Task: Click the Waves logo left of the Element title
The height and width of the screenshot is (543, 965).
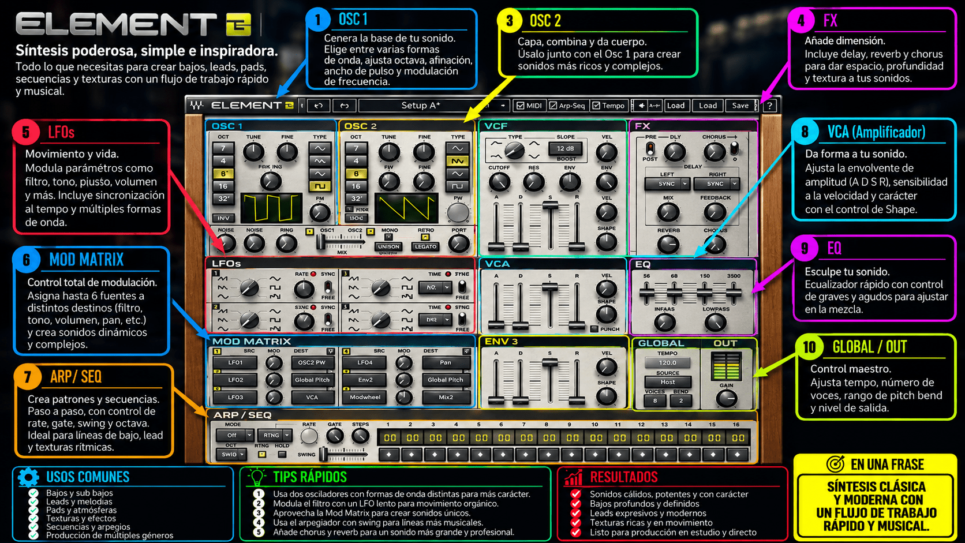Action: coord(197,106)
